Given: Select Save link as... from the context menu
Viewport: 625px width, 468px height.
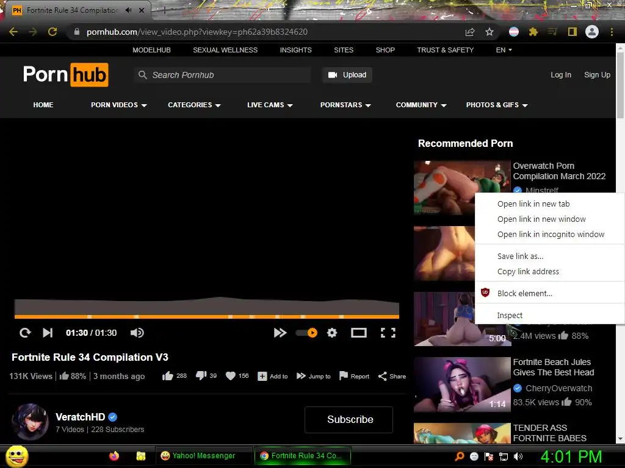Looking at the screenshot, I should click(550, 257).
